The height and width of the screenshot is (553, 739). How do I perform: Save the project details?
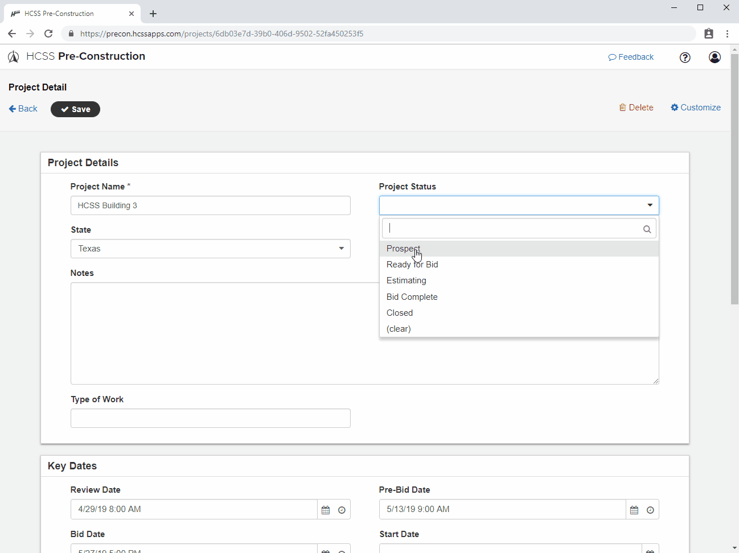75,109
